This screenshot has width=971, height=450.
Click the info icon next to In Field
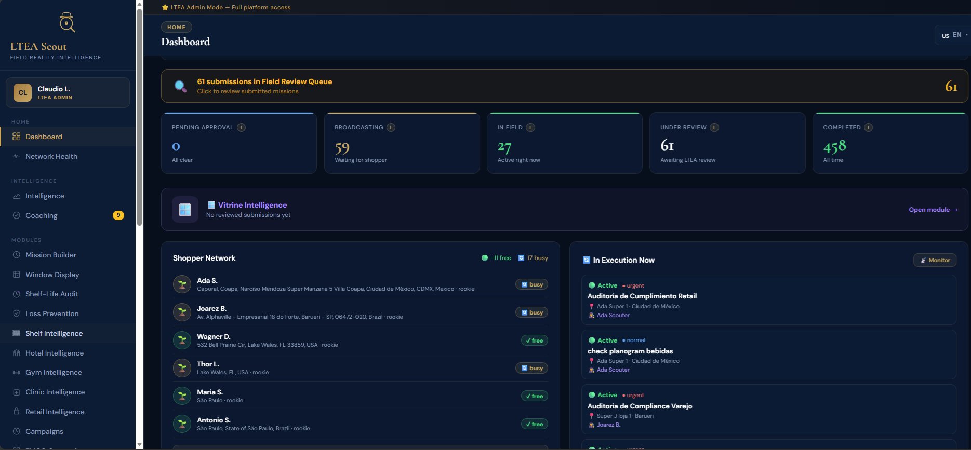530,127
